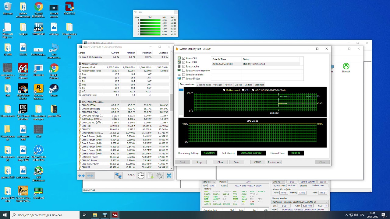Open Task View on taskbar
The image size is (390, 219).
tap(84, 215)
